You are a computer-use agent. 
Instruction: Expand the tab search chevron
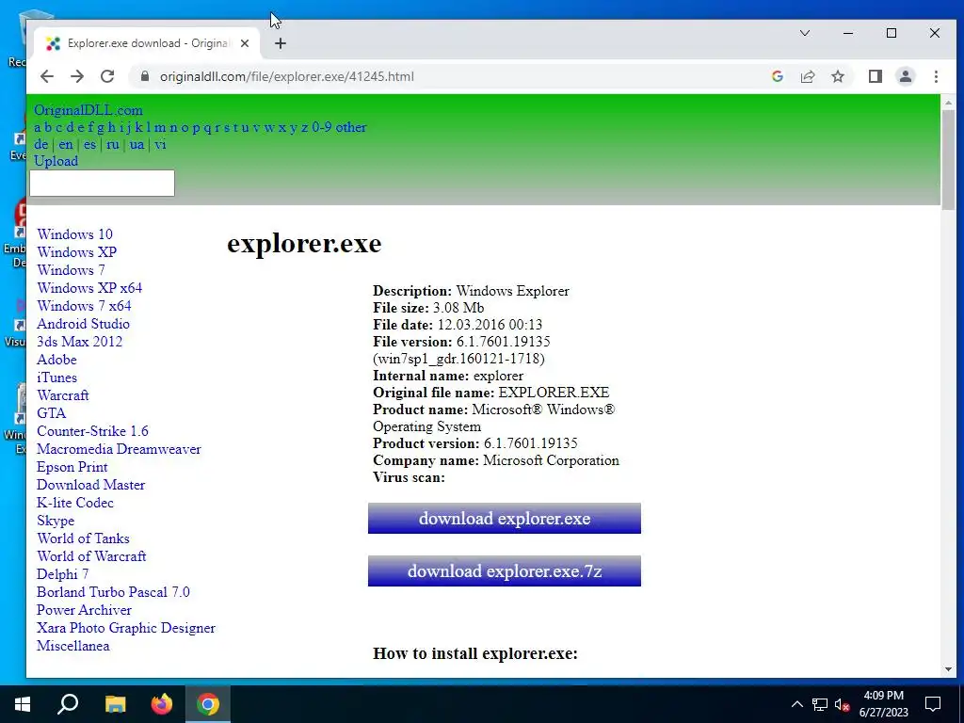(805, 33)
